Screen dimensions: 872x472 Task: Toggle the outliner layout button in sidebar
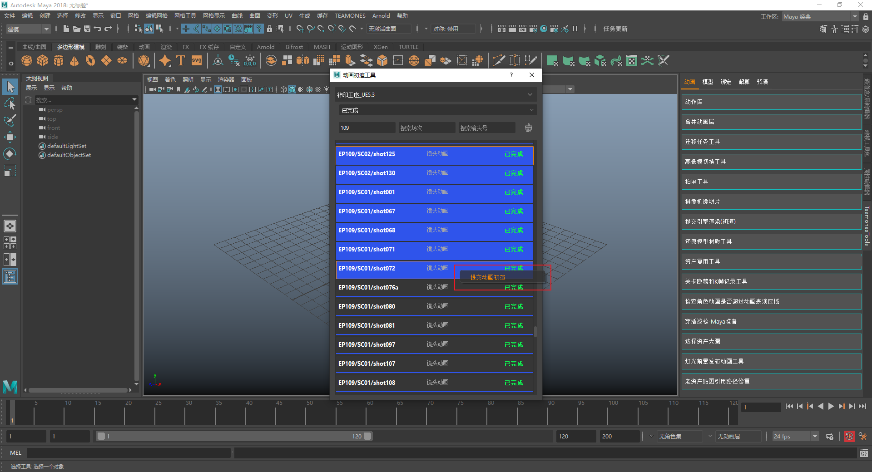(10, 276)
